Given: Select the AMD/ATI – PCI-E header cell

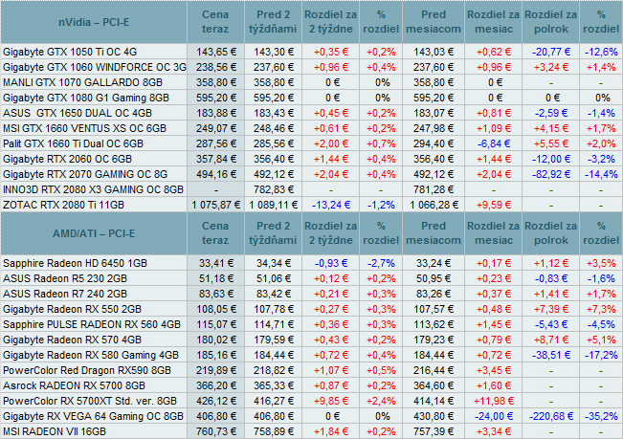Looking at the screenshot, I should pos(94,233).
